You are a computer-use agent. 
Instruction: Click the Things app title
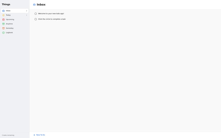pyautogui.click(x=6, y=4)
